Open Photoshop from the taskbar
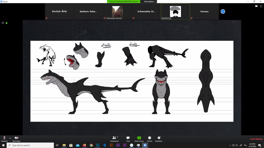 (x=98, y=145)
